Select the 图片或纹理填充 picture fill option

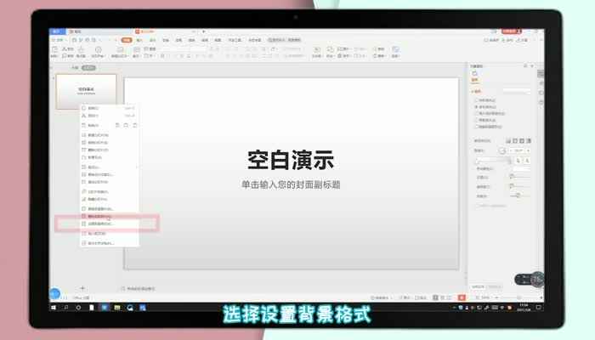pos(477,112)
